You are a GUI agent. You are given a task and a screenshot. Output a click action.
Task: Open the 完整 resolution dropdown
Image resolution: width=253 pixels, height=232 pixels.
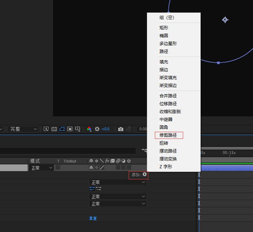pyautogui.click(x=23, y=129)
